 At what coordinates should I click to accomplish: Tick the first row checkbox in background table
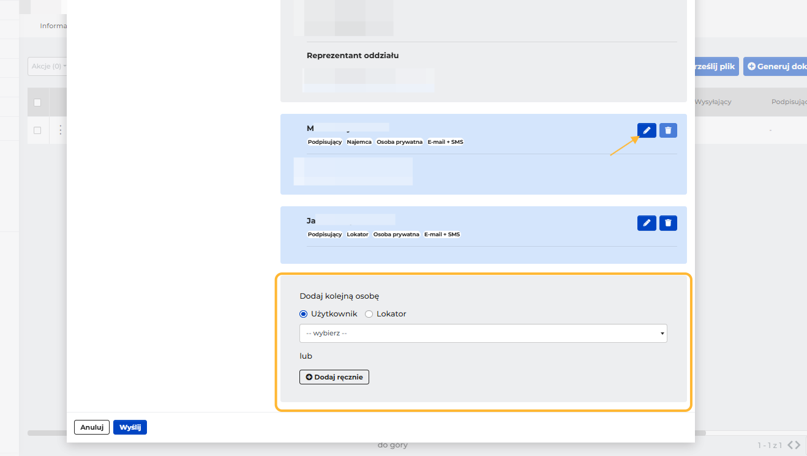pos(37,130)
